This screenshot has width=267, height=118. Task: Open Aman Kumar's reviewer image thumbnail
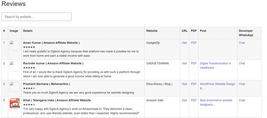click(x=15, y=46)
